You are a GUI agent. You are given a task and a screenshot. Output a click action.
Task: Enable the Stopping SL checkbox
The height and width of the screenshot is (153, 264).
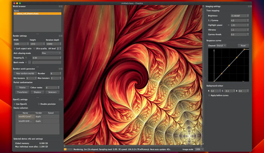click(x=26, y=58)
